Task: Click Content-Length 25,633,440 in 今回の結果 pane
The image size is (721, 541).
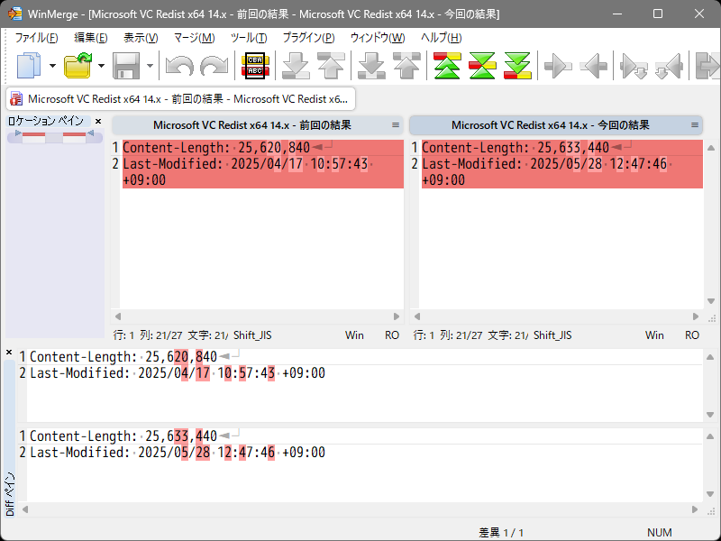Action: [561, 148]
